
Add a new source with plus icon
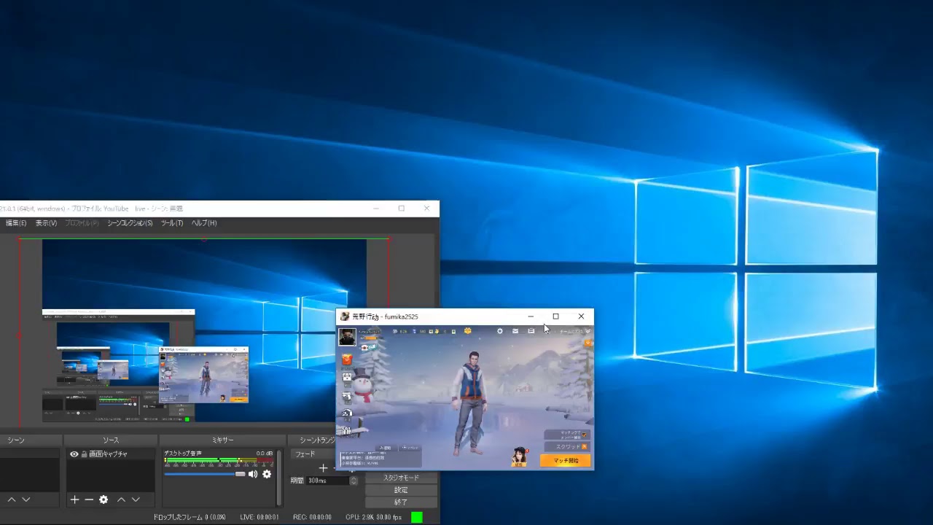(74, 499)
